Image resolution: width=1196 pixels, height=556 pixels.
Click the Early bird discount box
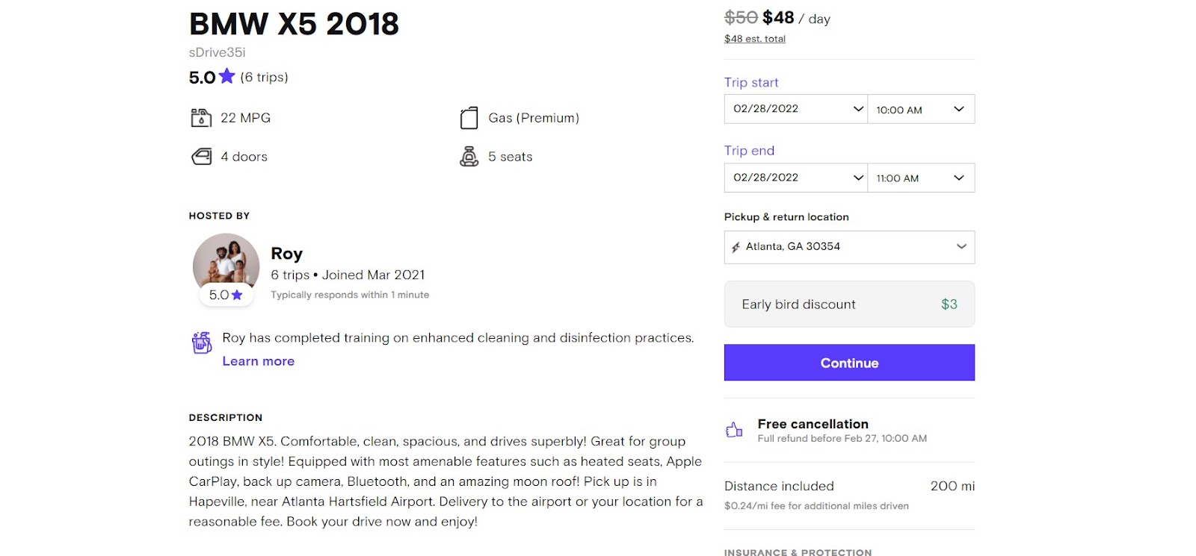tap(849, 304)
